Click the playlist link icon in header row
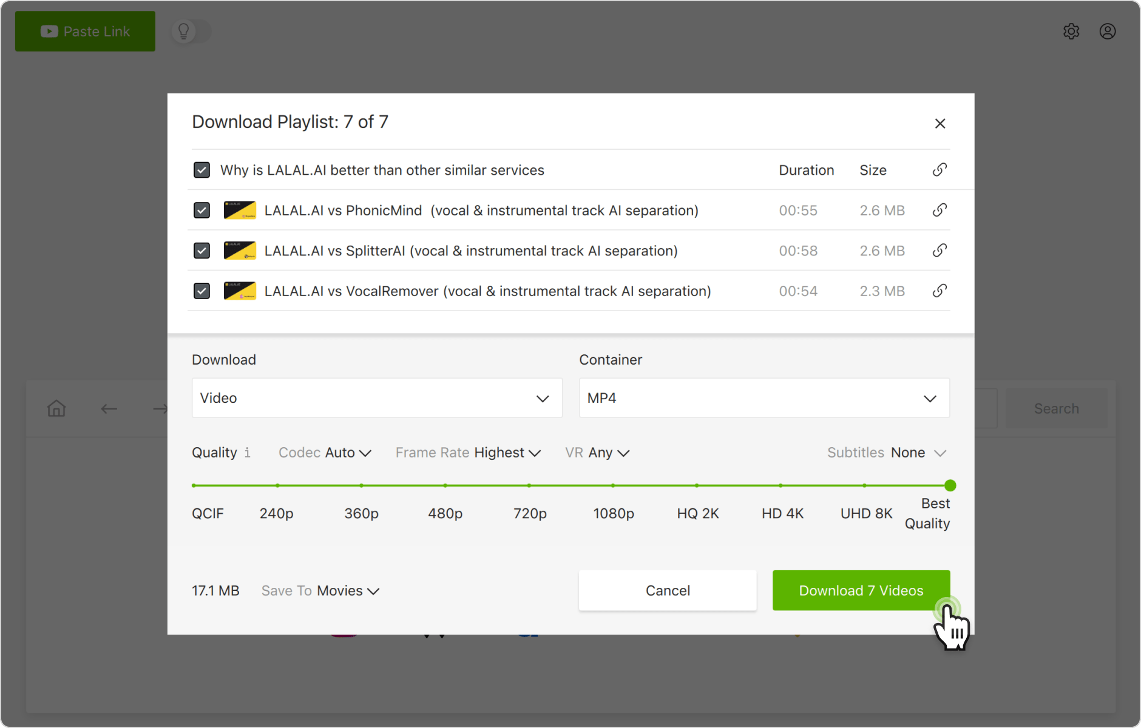1141x728 pixels. (x=940, y=170)
